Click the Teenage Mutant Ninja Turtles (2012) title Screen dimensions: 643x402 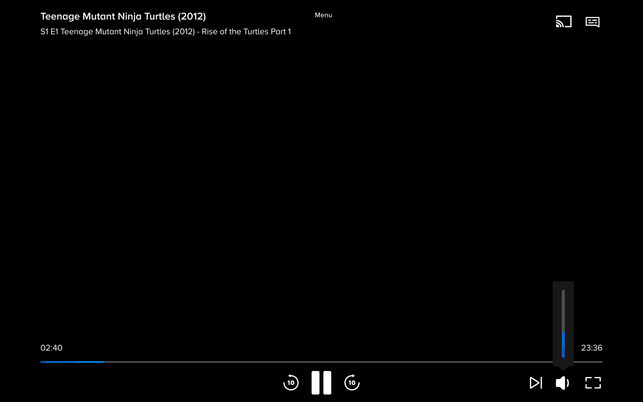123,16
